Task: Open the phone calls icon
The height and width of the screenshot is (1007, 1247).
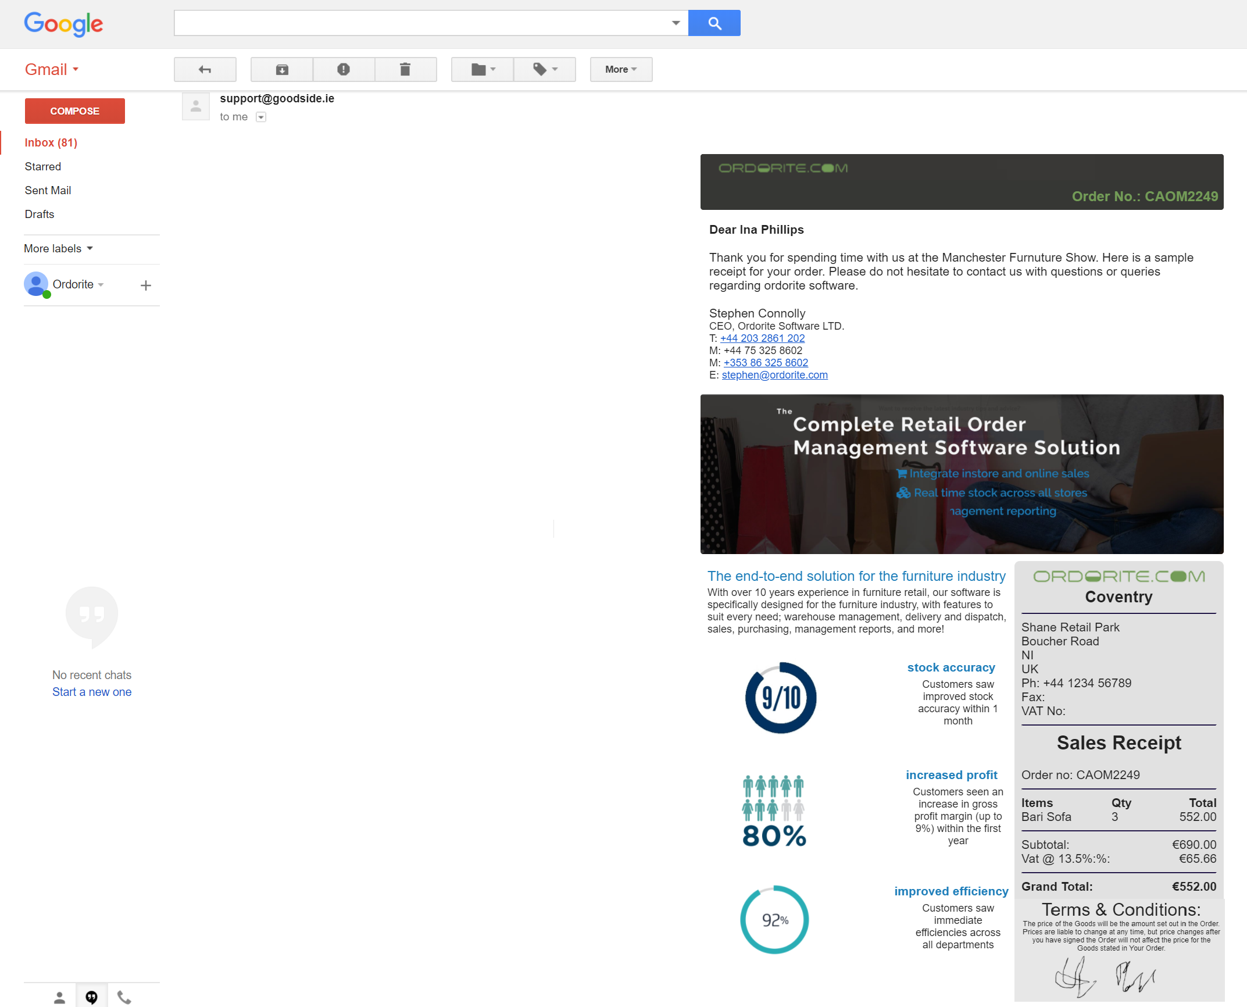Action: tap(124, 998)
